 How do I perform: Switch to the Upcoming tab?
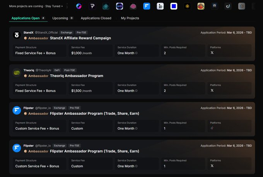click(x=63, y=18)
